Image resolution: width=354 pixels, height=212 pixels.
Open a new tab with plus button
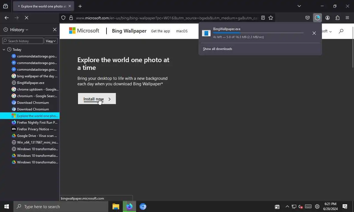point(80,6)
